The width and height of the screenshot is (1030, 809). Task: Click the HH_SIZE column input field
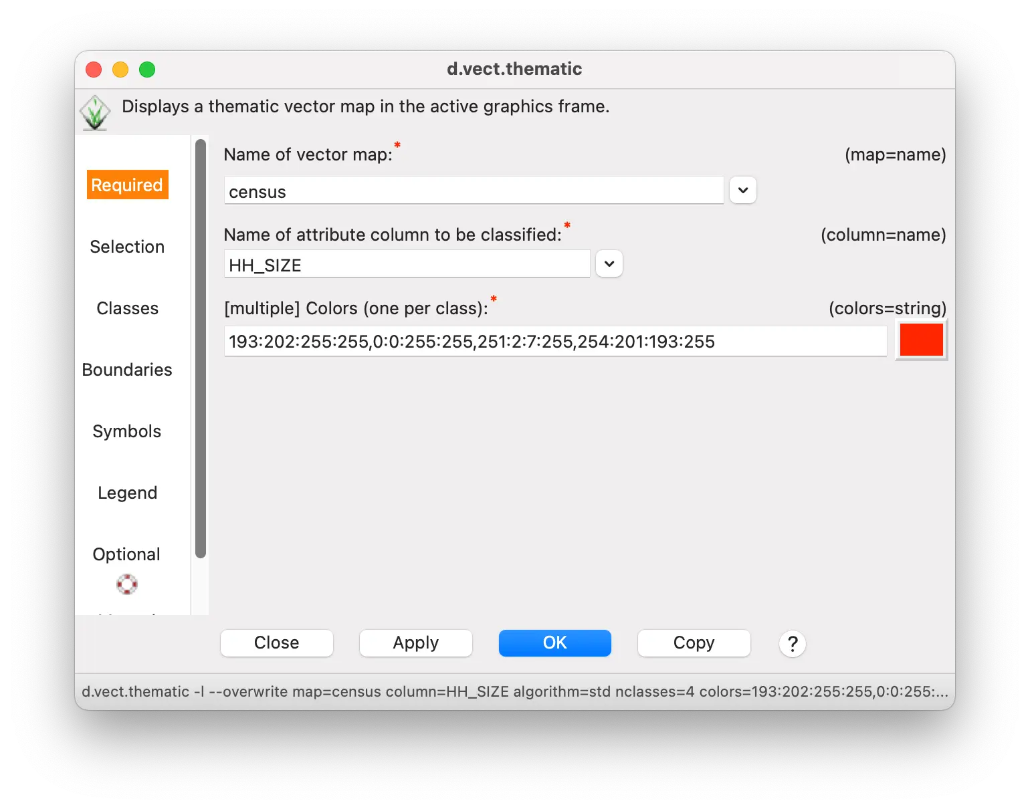(407, 265)
